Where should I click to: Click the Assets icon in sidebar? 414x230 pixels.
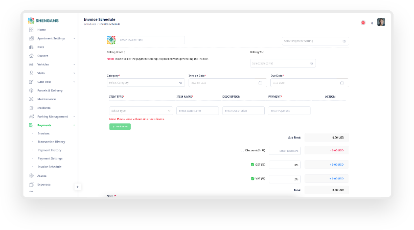tap(31, 176)
